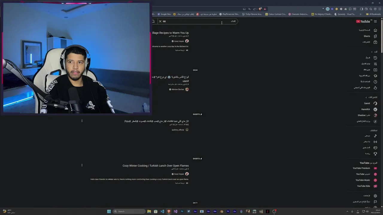Open Brave browser from taskbar
This screenshot has width=383, height=215.
click(169, 211)
